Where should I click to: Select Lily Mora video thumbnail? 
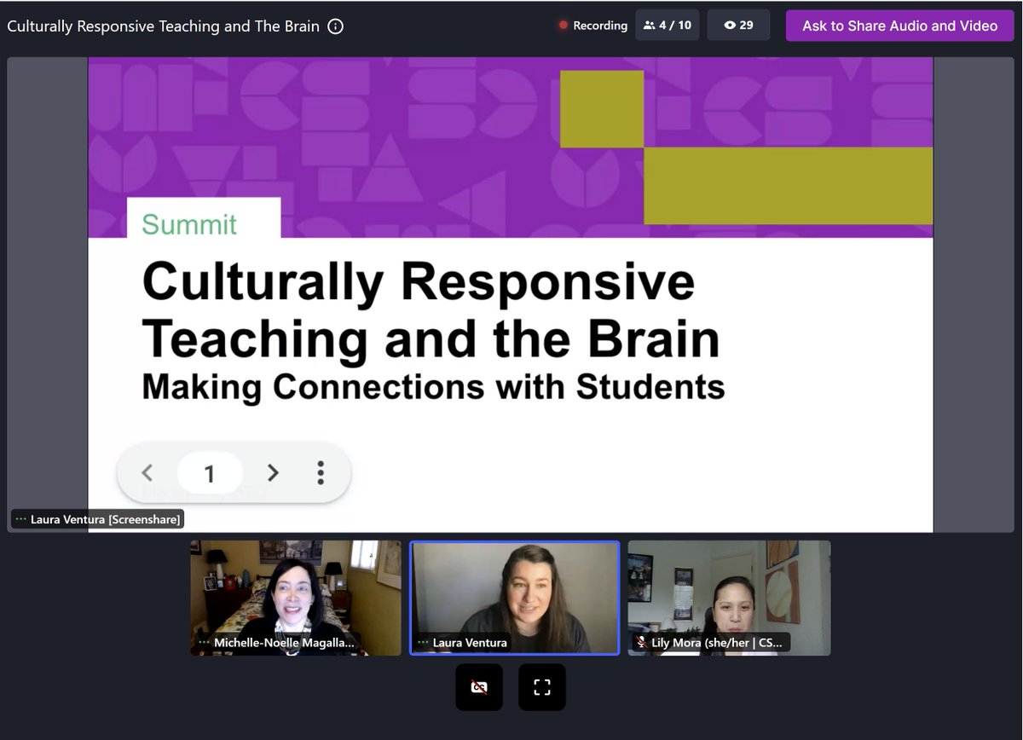click(730, 598)
